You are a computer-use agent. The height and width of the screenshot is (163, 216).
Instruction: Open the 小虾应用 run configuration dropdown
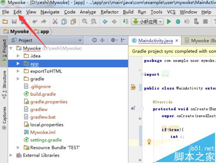click(147, 22)
